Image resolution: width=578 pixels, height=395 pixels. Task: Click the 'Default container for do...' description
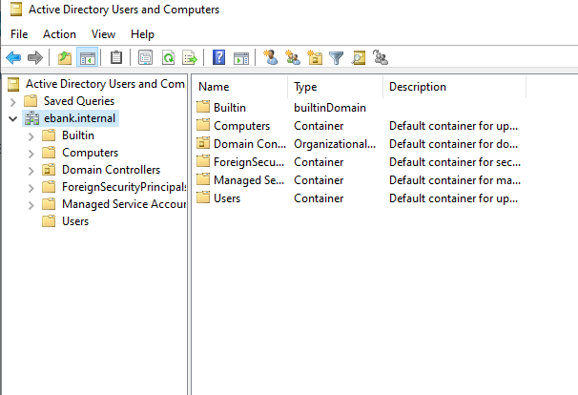point(453,144)
